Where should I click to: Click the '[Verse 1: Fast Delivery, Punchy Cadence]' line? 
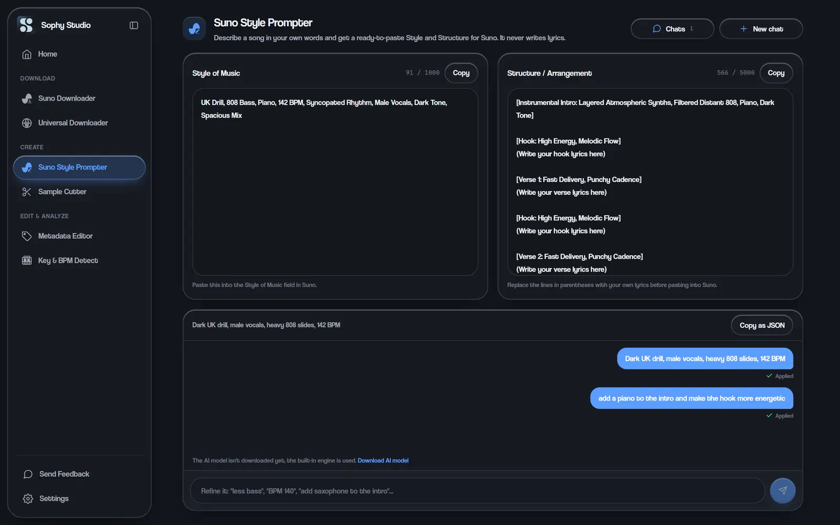point(579,180)
